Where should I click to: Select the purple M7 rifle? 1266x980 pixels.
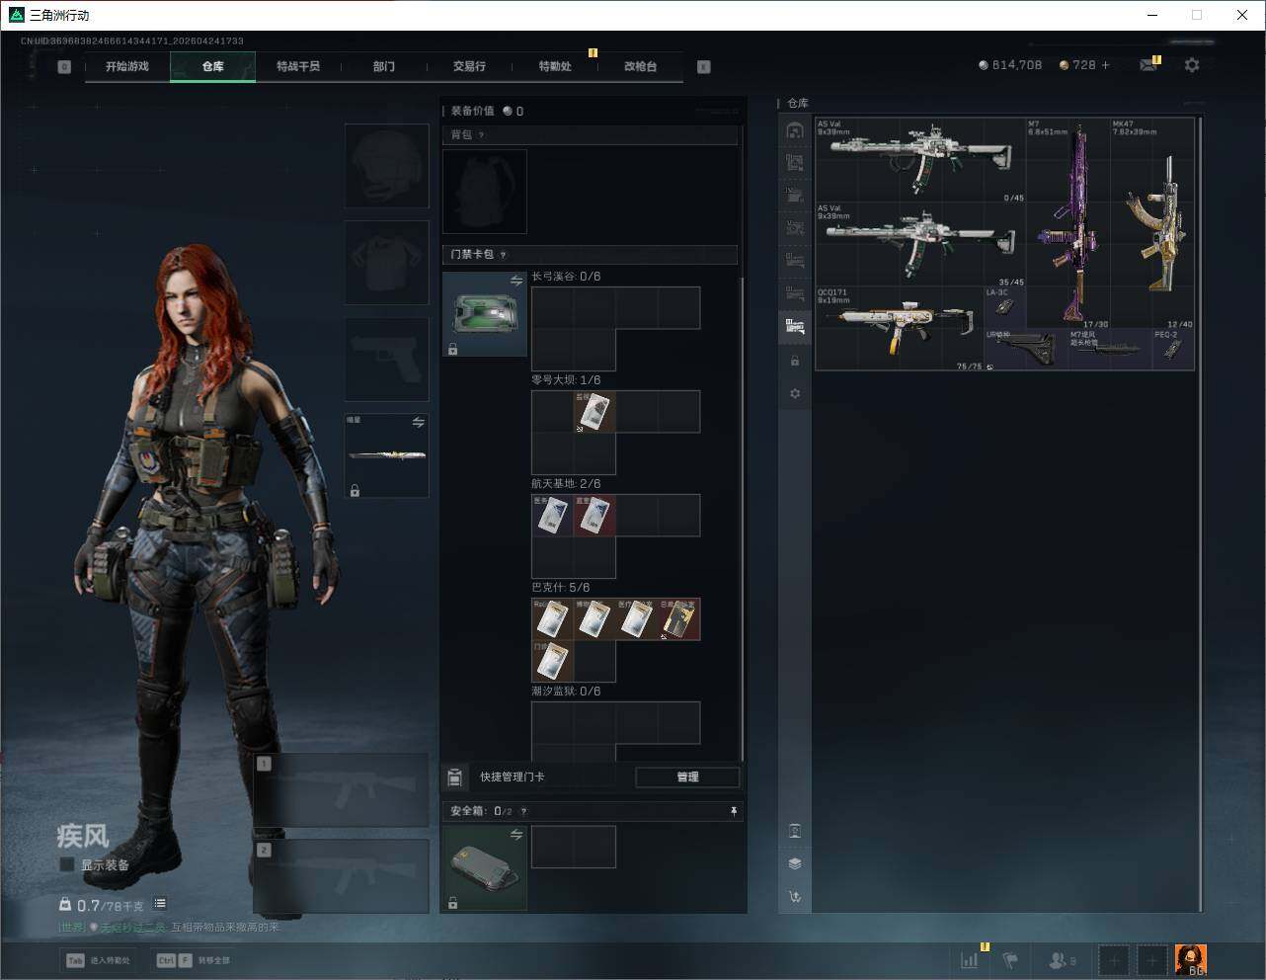pyautogui.click(x=1068, y=223)
